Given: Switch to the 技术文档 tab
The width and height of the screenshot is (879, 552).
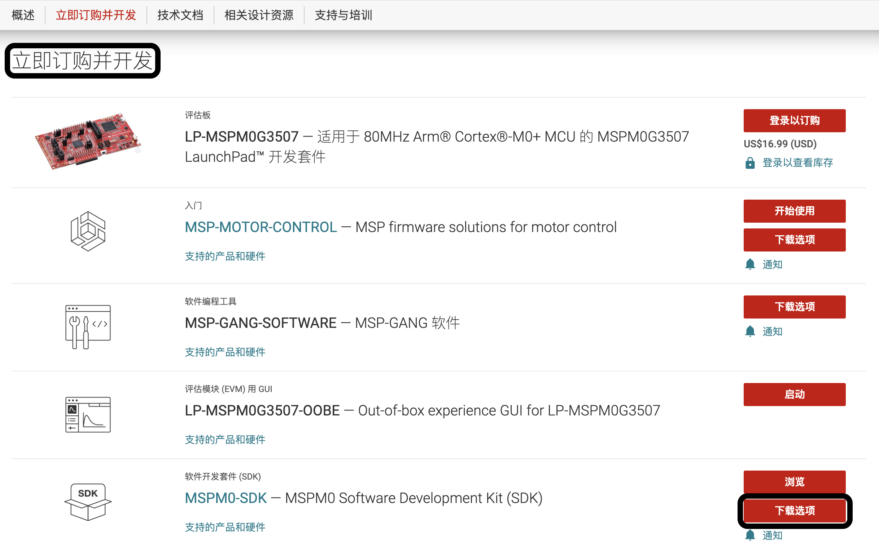Looking at the screenshot, I should click(x=180, y=15).
